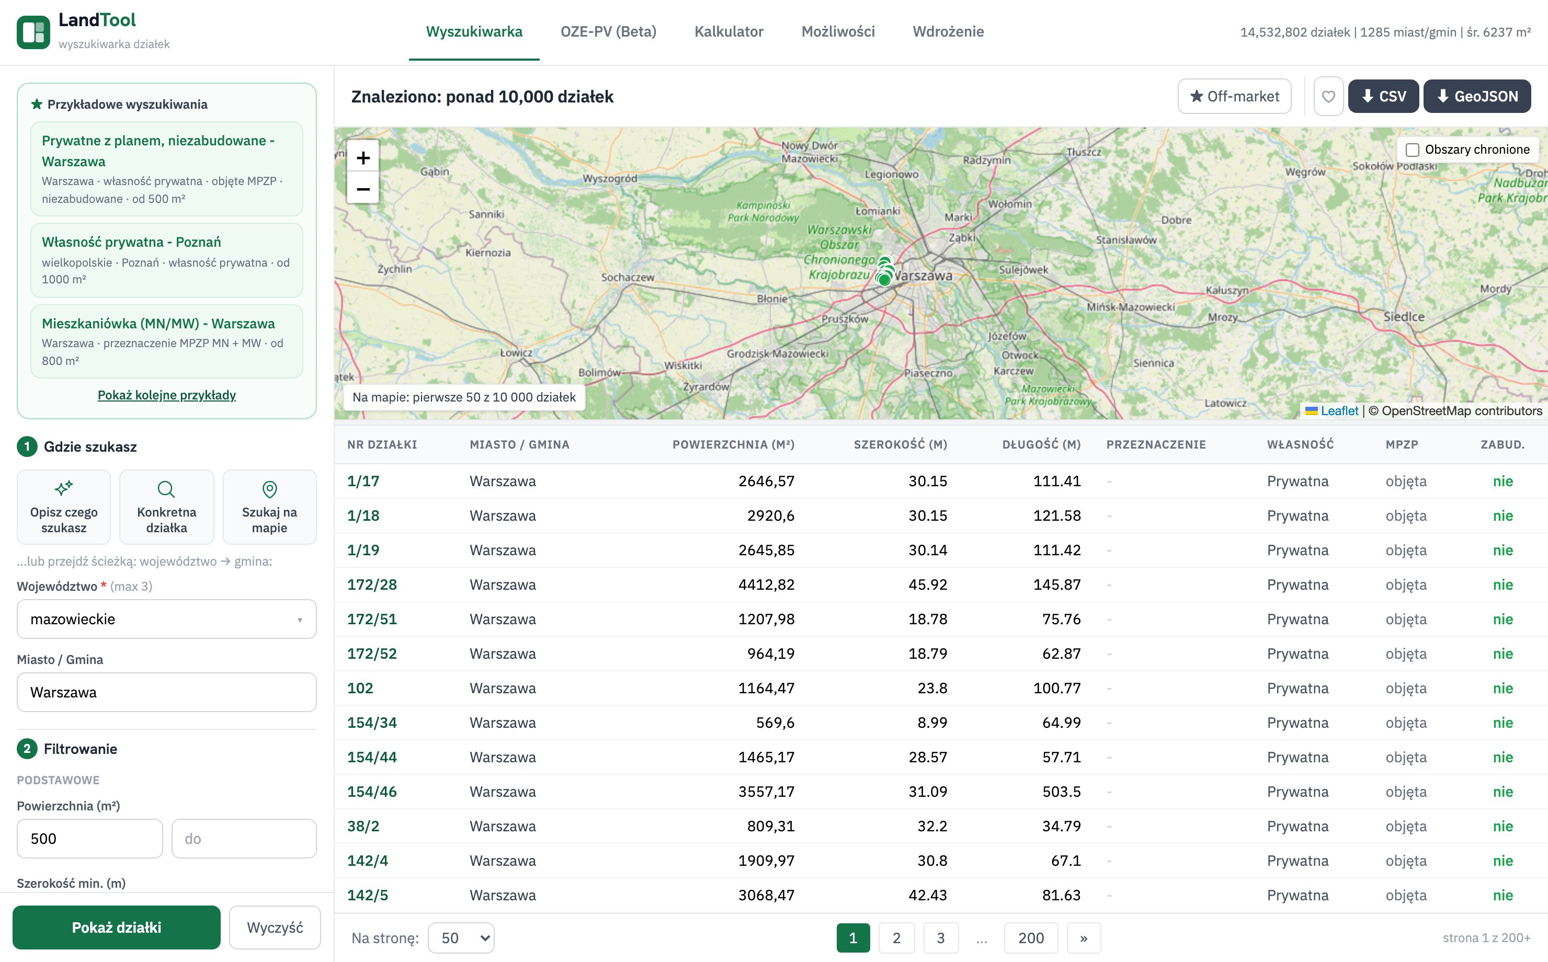Viewport: 1548px width, 962px height.
Task: Open parcel 1/19
Action: [x=363, y=549]
